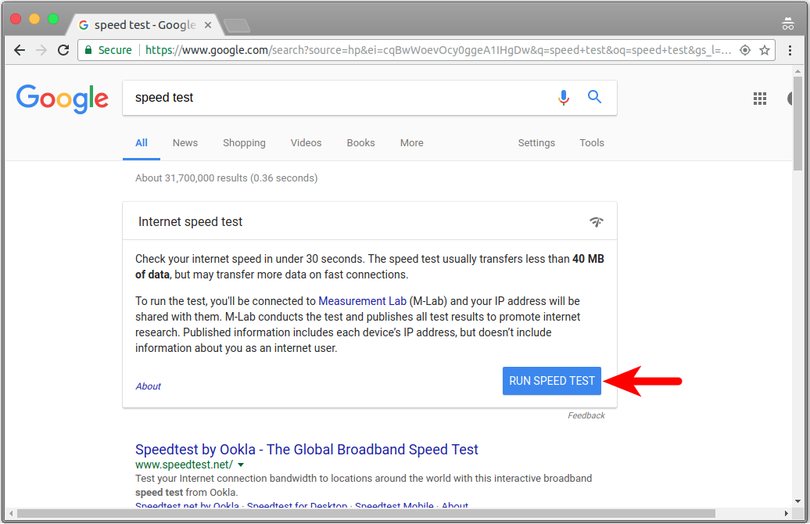The image size is (810, 524).
Task: Click the voice search microphone icon
Action: pyautogui.click(x=564, y=98)
